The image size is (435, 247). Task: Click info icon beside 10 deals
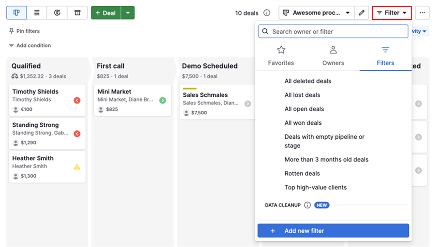(x=267, y=13)
